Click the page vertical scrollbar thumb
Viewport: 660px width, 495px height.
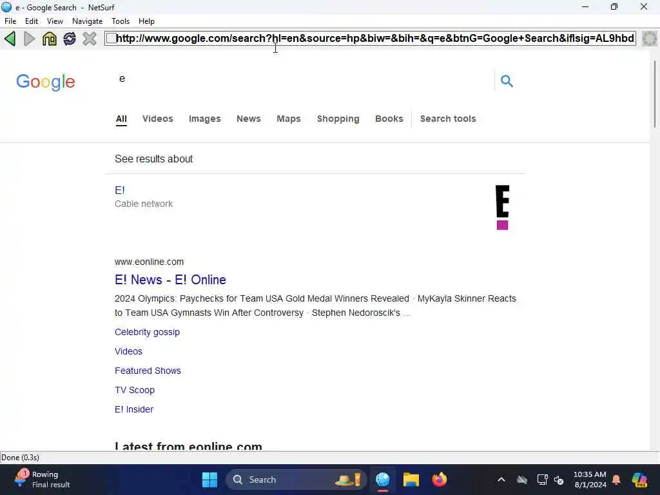click(x=655, y=94)
